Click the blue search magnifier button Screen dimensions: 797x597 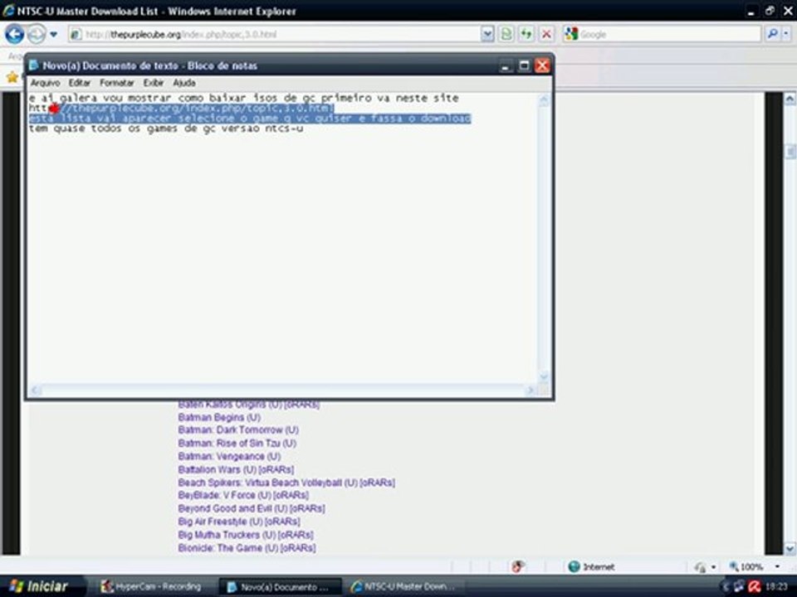click(771, 34)
